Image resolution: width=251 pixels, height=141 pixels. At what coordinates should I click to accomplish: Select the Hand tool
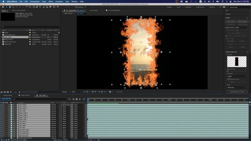pyautogui.click(x=10, y=7)
